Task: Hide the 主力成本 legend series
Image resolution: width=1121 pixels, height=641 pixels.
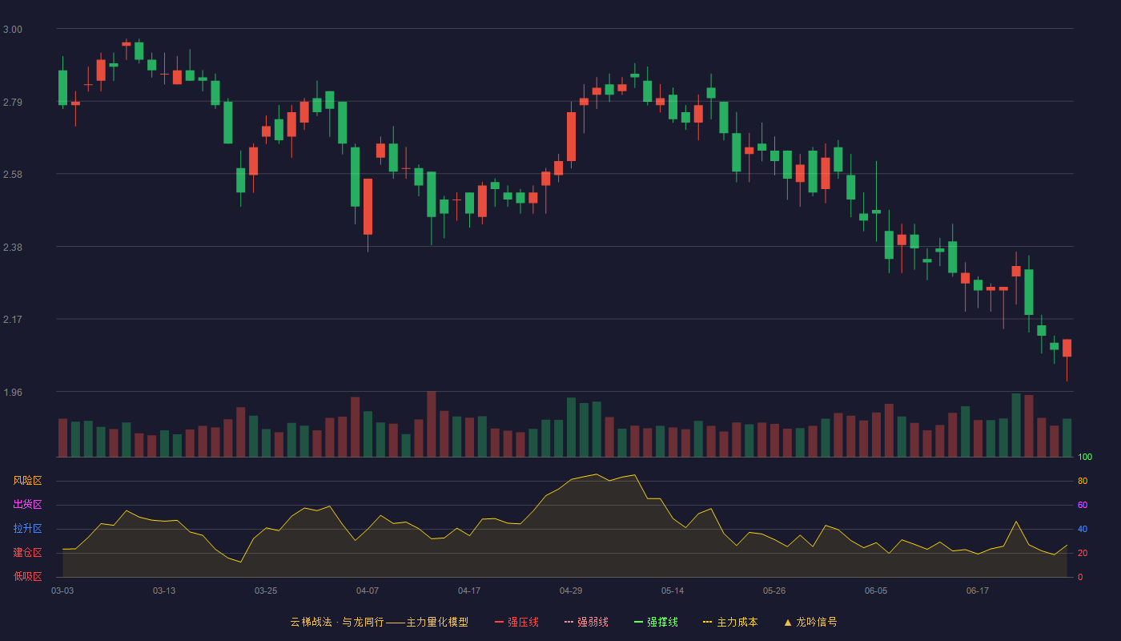Action: click(737, 622)
